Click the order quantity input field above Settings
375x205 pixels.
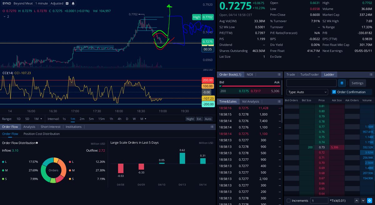(x=311, y=83)
